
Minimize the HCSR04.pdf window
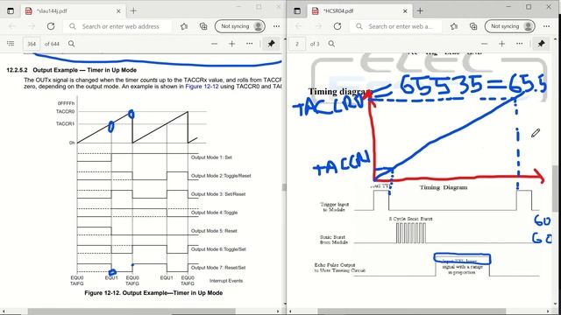click(x=508, y=7)
